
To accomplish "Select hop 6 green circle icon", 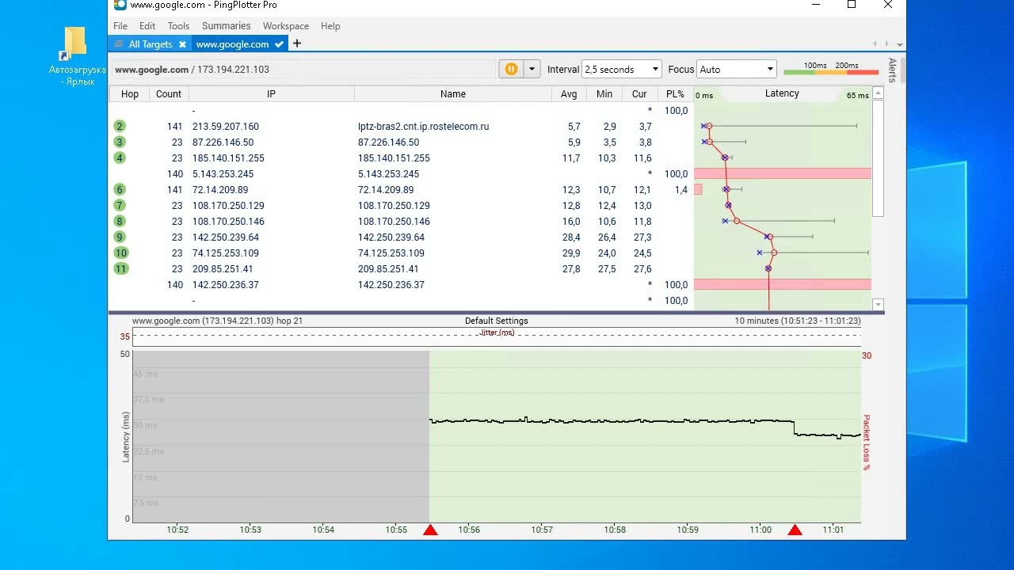I will 120,190.
